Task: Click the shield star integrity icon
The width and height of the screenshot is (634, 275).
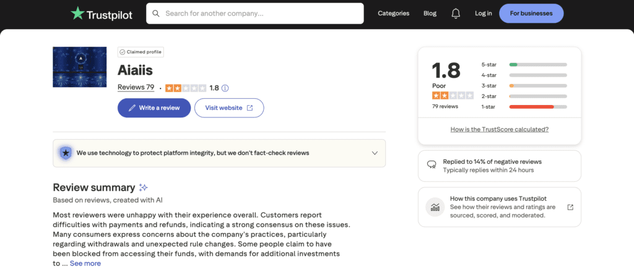Action: coord(65,153)
